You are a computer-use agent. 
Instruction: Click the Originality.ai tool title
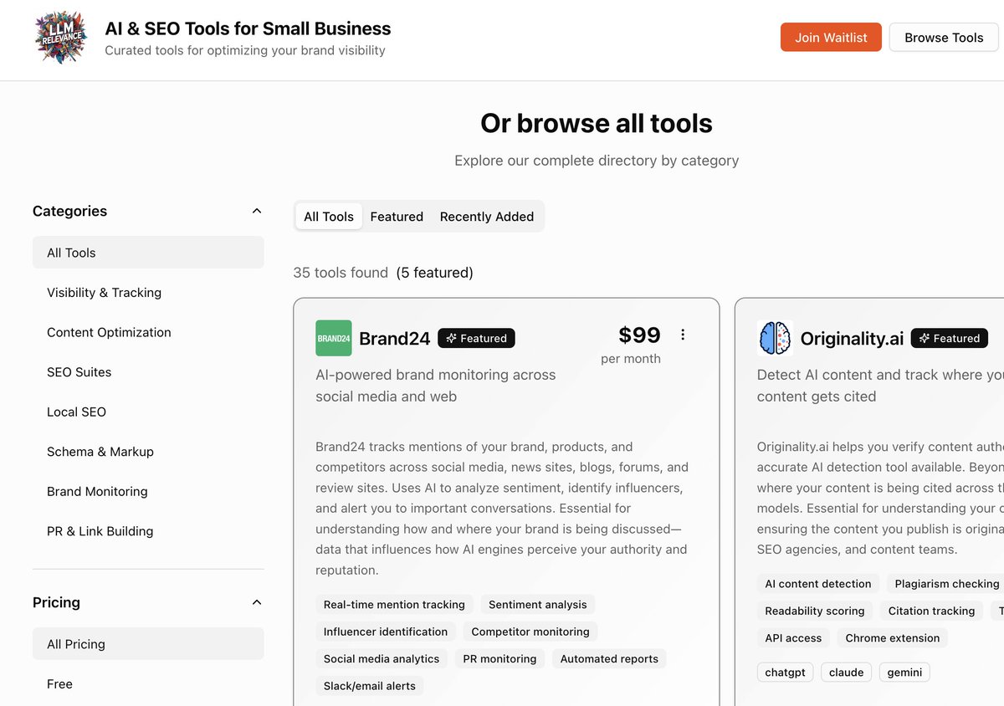pos(852,339)
